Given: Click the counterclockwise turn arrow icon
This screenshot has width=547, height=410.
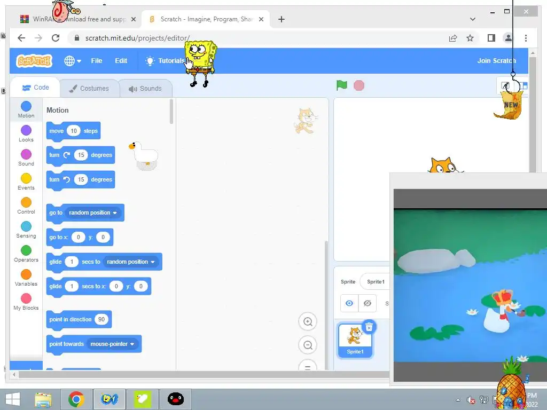Looking at the screenshot, I should click(67, 179).
